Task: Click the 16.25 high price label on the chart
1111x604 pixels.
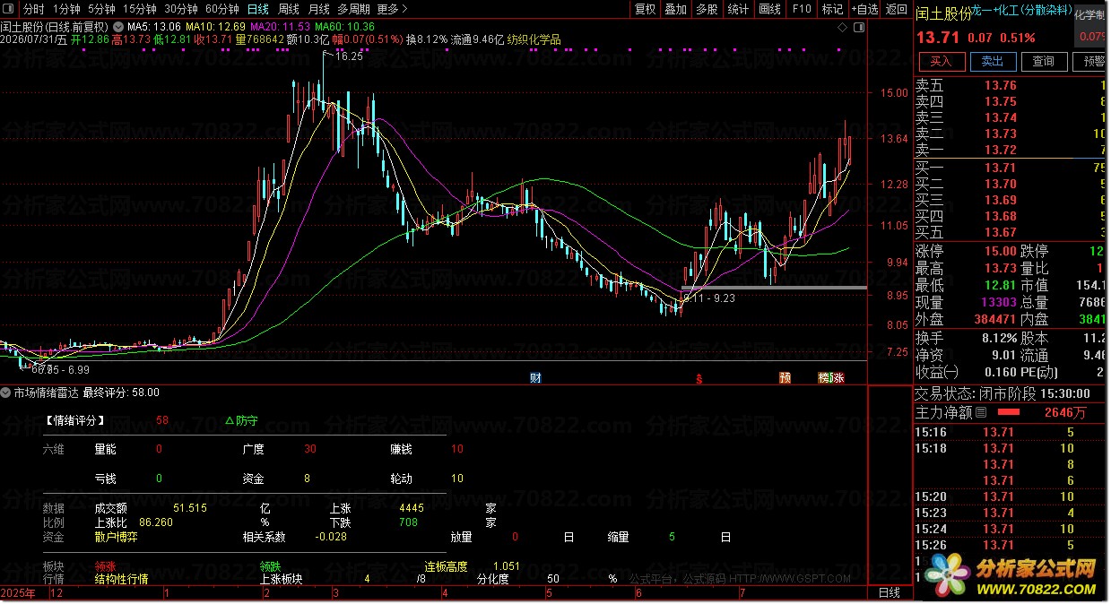Action: (350, 56)
